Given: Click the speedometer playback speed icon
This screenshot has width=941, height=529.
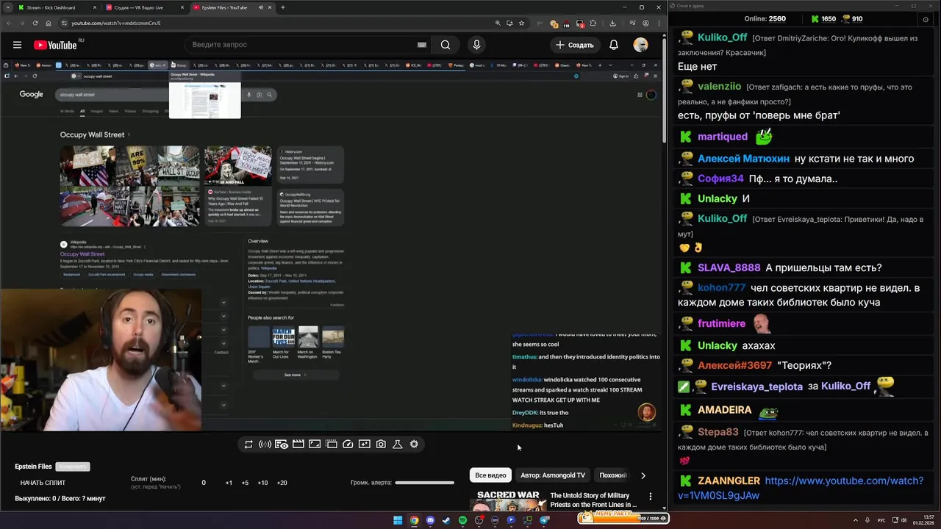Looking at the screenshot, I should 348,444.
